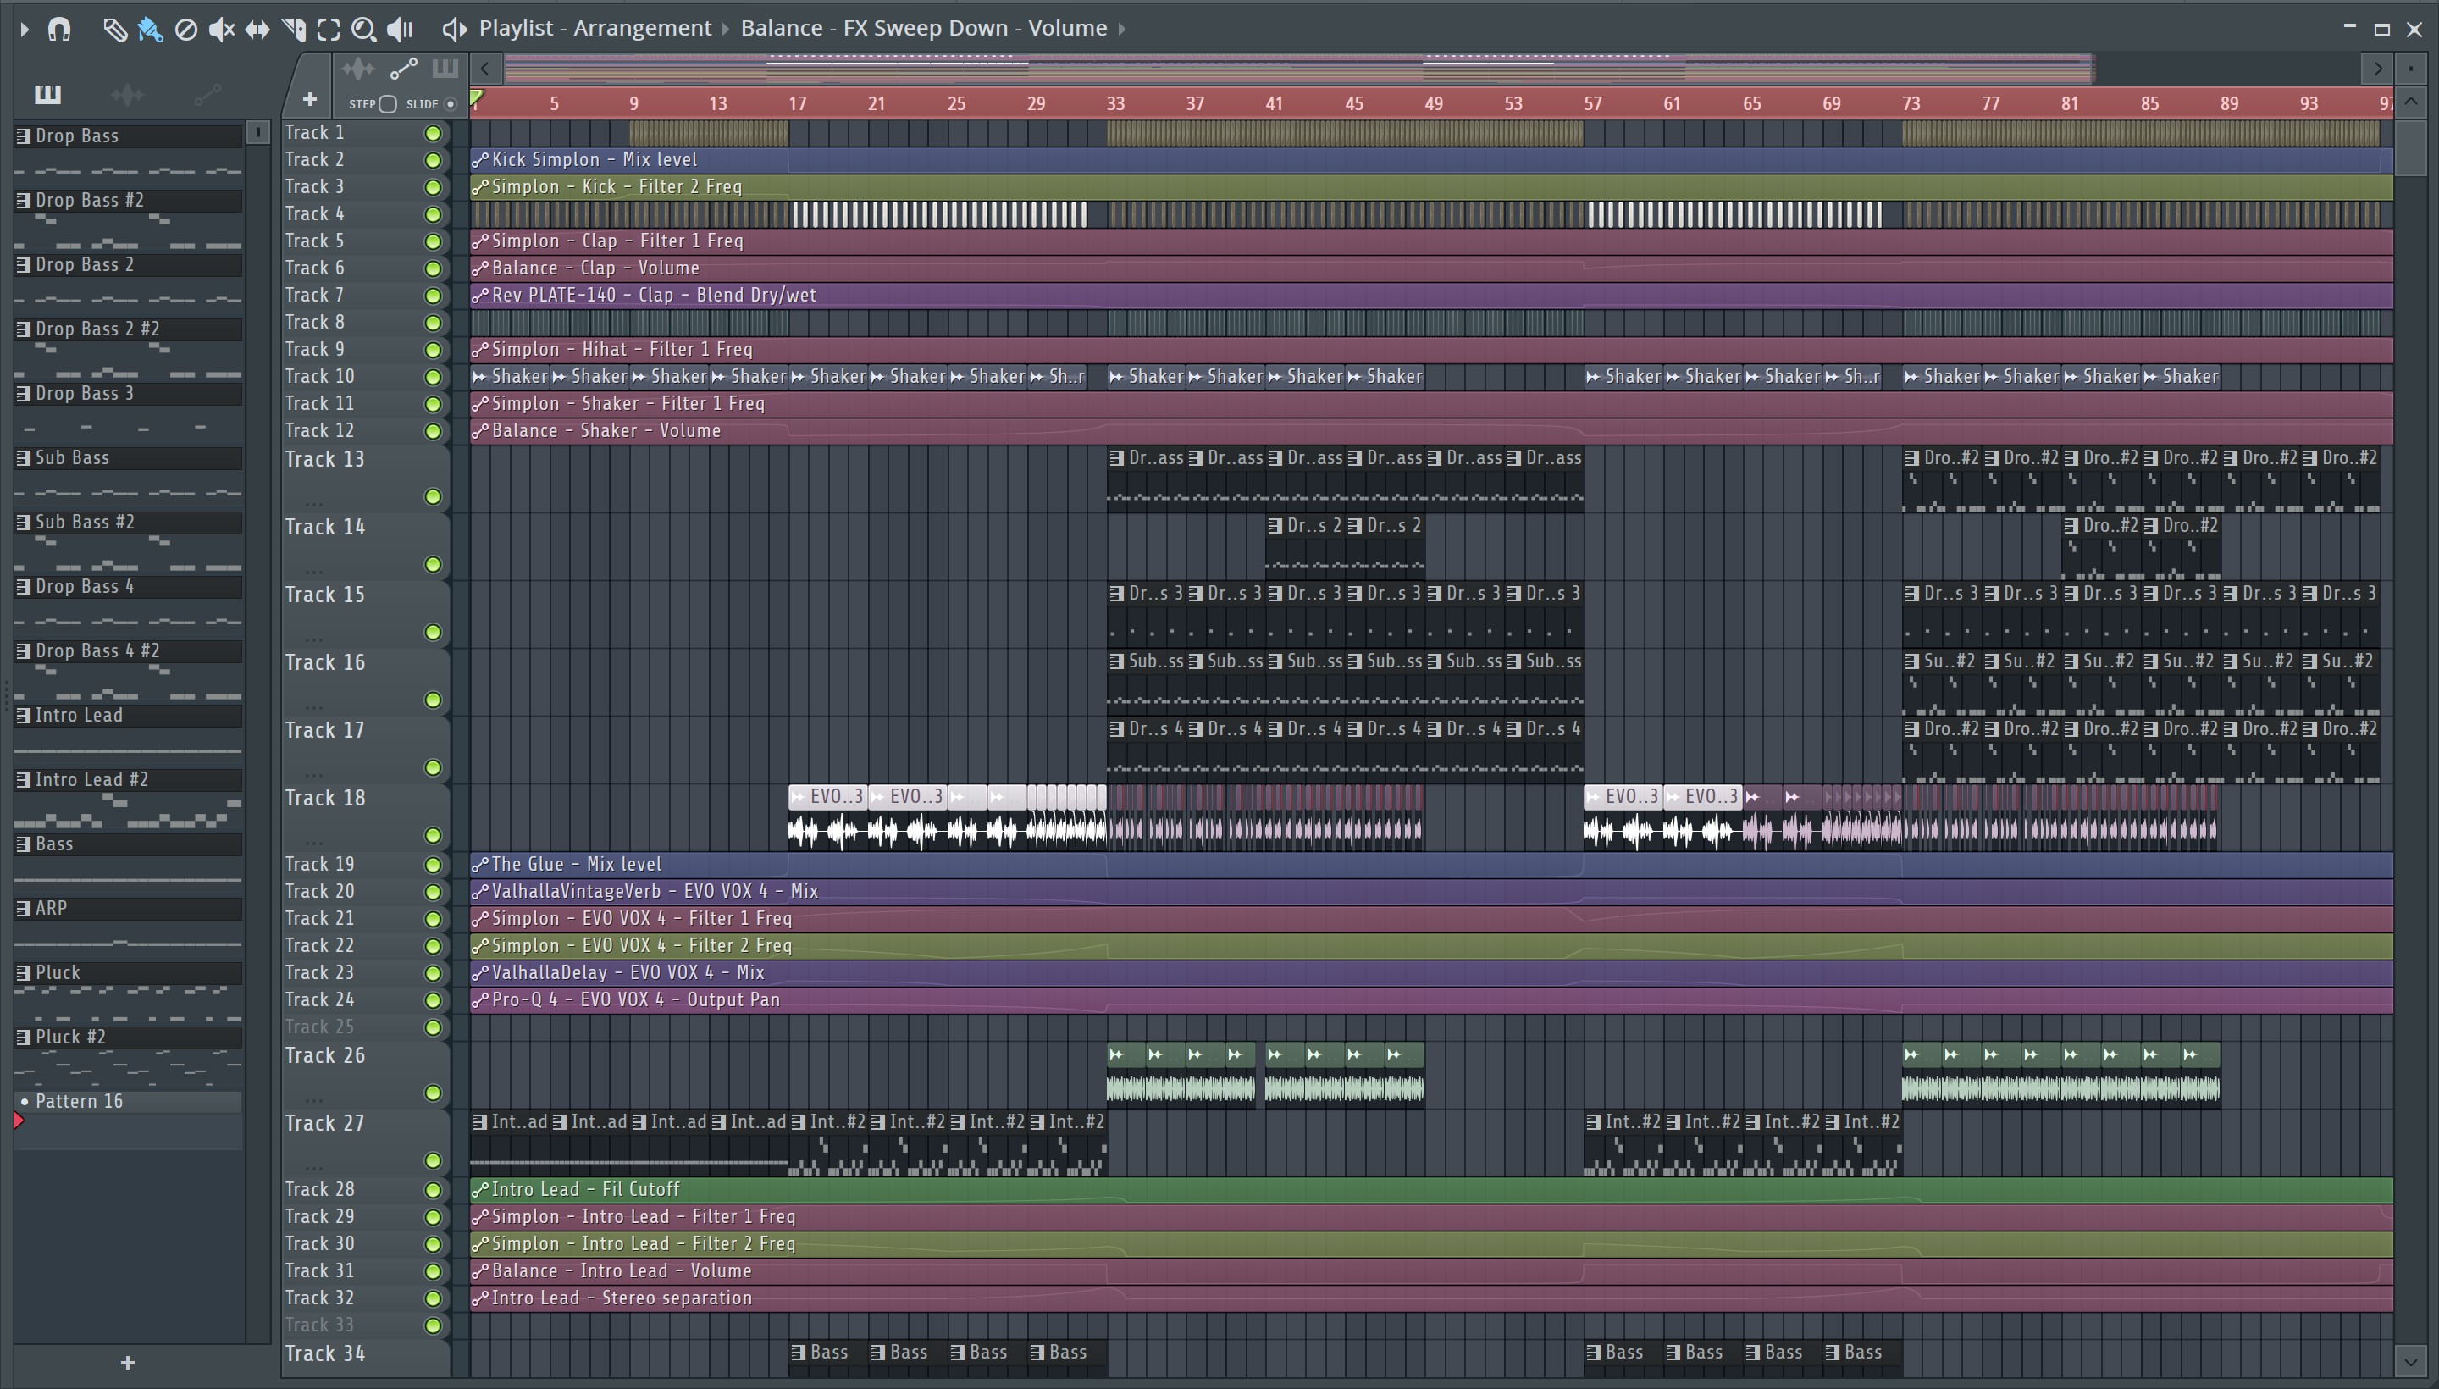
Task: Mute Track 18 with its green LED
Action: 433,836
